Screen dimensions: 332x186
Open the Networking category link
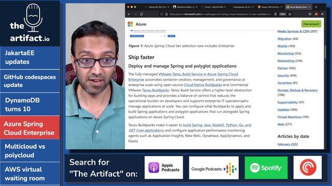coord(286,61)
